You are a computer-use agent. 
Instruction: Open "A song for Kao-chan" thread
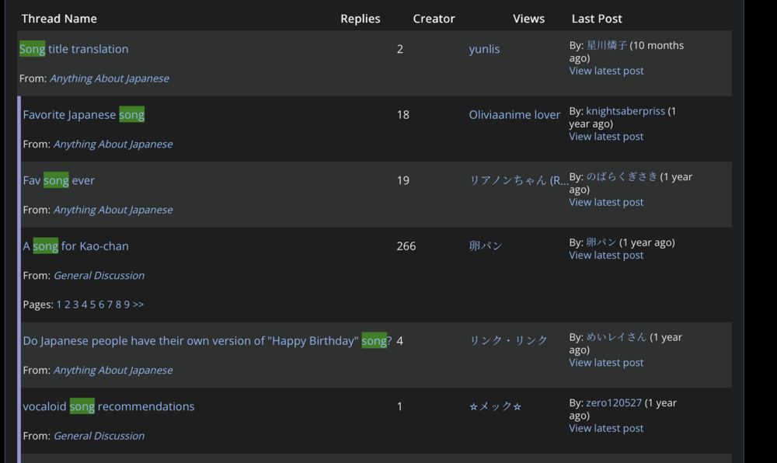75,246
